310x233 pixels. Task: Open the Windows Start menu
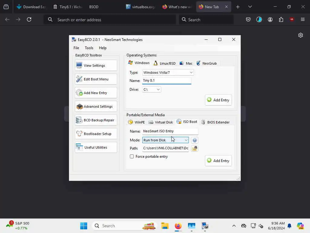pyautogui.click(x=84, y=226)
